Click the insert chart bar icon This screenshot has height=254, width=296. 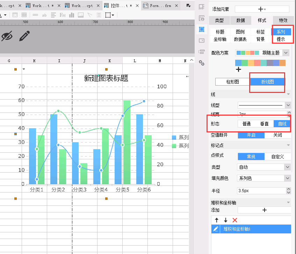(x=72, y=15)
